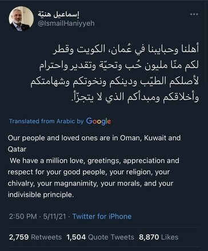View the 1,504 Quote Tweets list
The width and height of the screenshot is (208, 251).
pyautogui.click(x=101, y=237)
